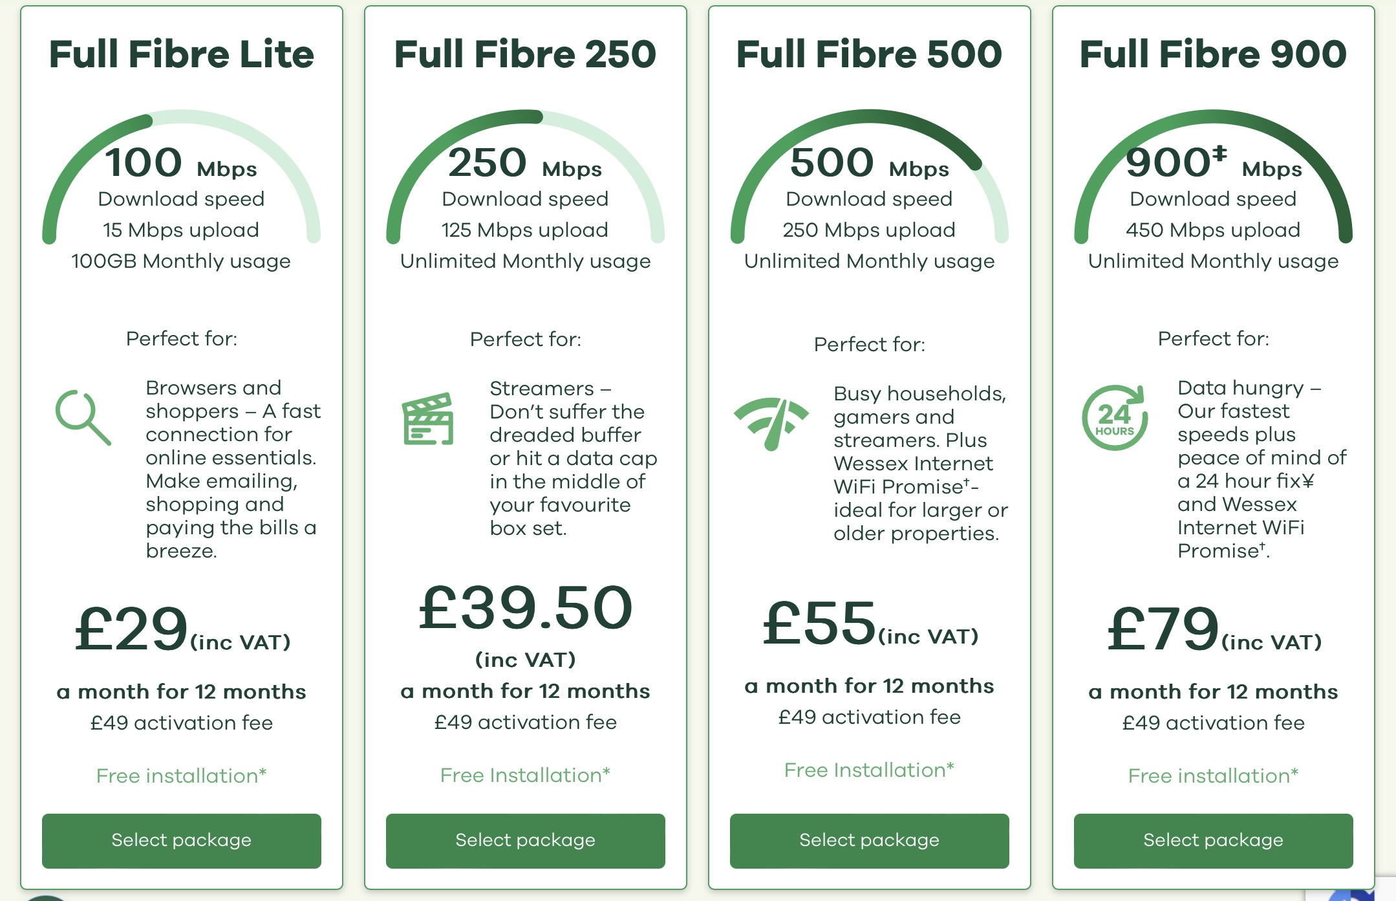
Task: Click Free Installation under Fibre 250
Action: click(526, 775)
